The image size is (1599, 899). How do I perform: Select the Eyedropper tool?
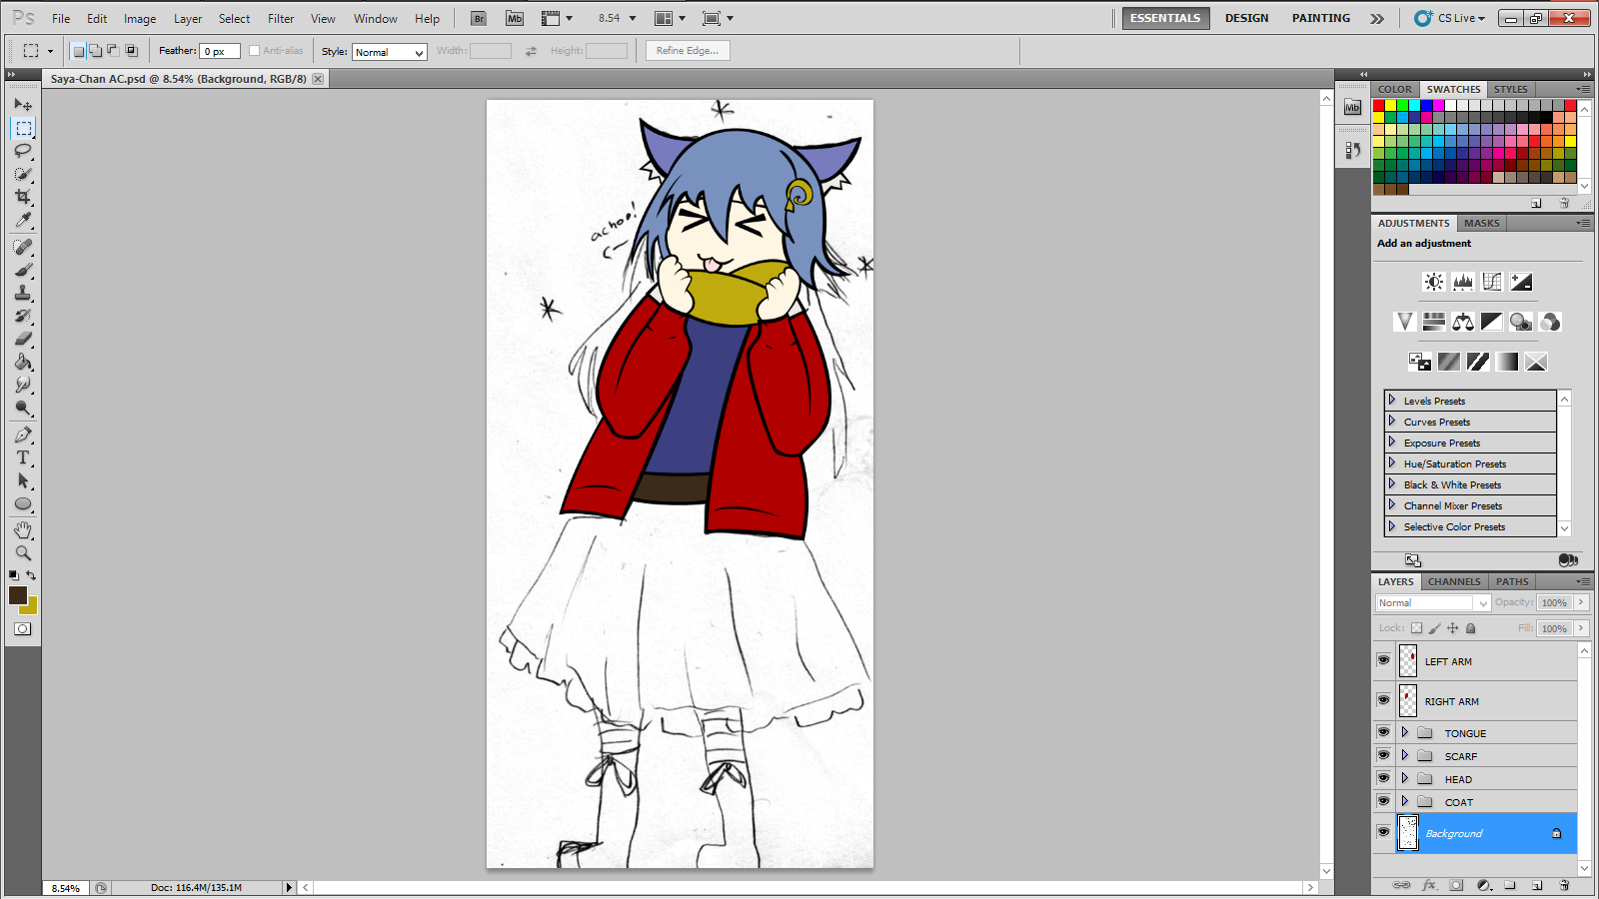pos(23,220)
